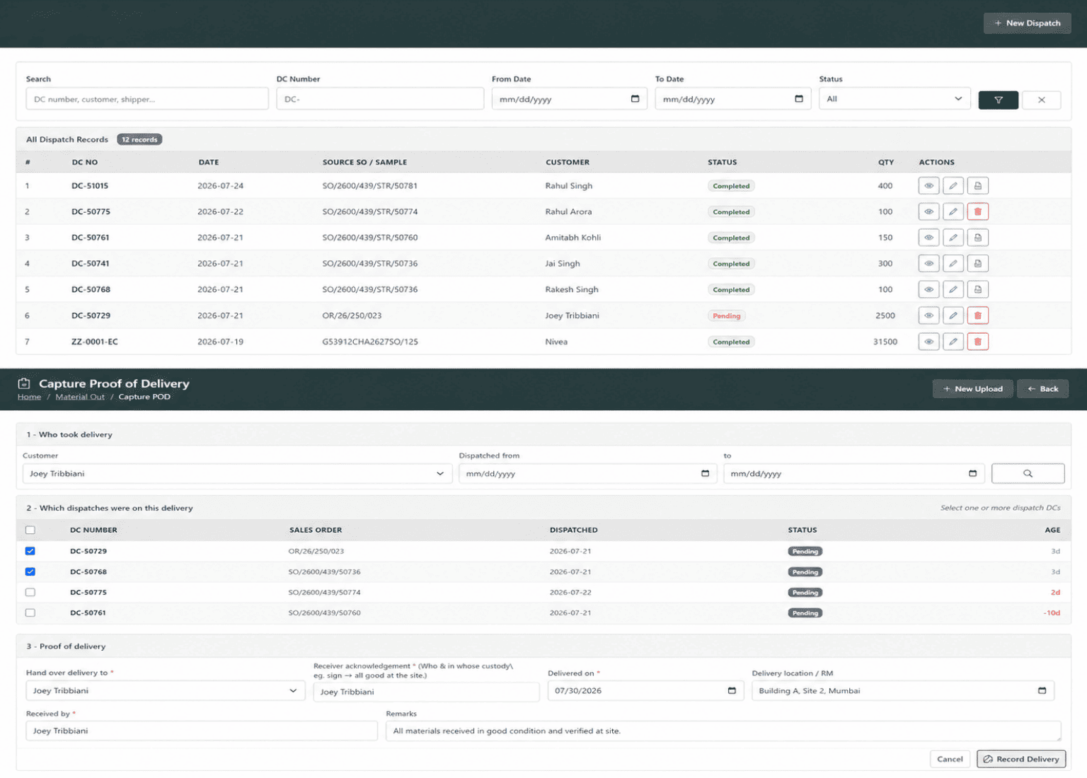
Task: Edit dispatch DC-50768
Action: tap(953, 289)
